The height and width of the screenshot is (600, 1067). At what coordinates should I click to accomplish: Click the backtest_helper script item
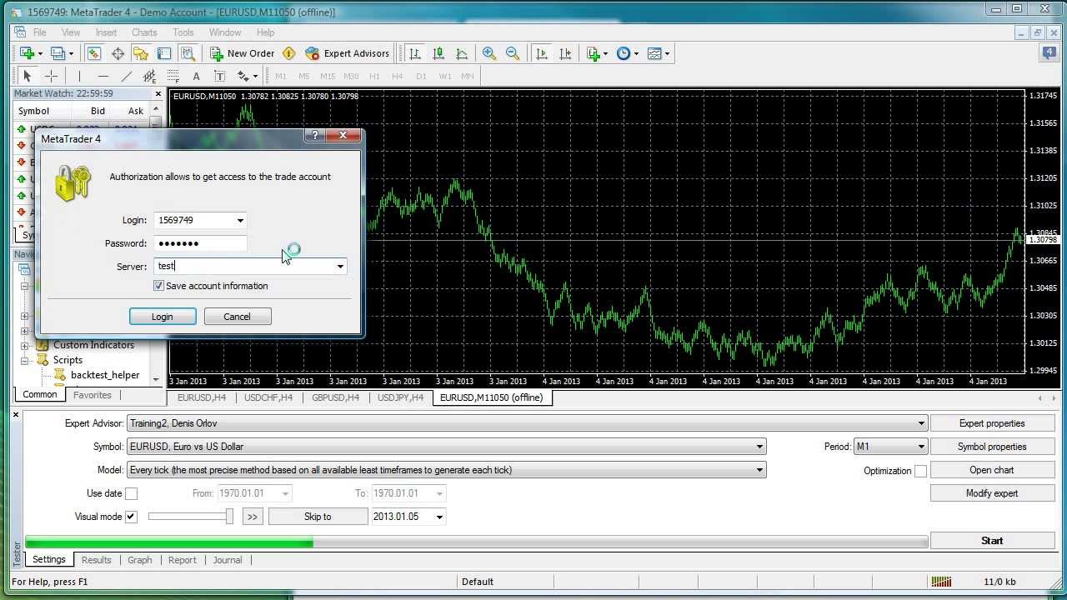coord(105,375)
